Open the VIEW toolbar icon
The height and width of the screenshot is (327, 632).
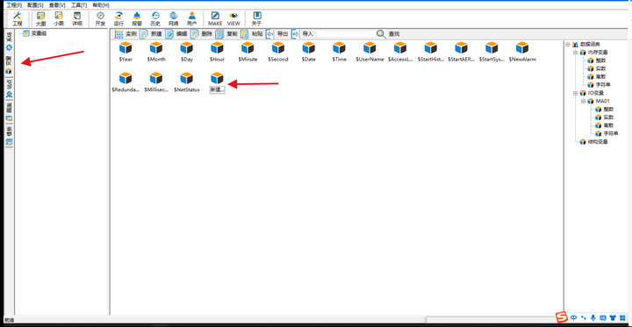click(233, 18)
